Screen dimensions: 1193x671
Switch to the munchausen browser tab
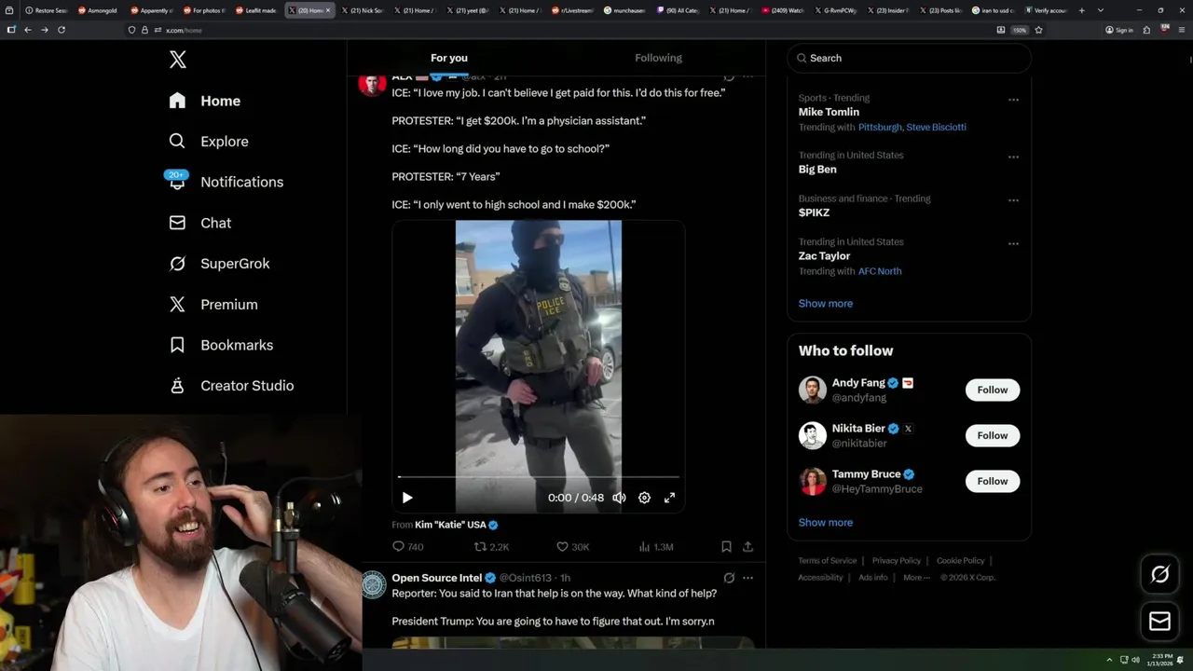[624, 10]
